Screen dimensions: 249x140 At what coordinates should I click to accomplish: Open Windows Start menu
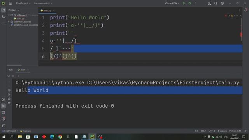click(4, 136)
